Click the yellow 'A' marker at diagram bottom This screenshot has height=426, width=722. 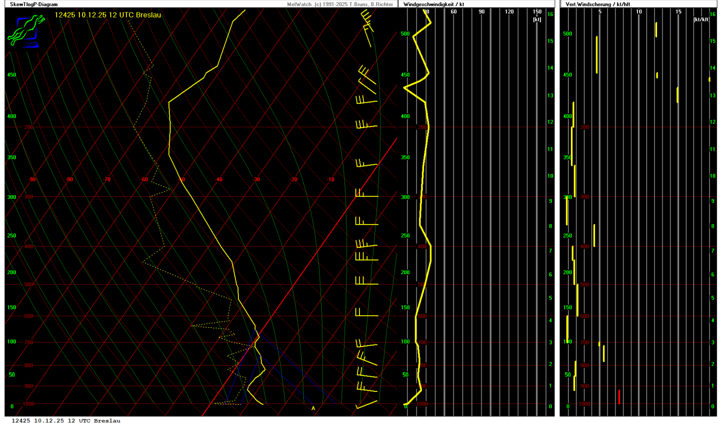pyautogui.click(x=313, y=408)
